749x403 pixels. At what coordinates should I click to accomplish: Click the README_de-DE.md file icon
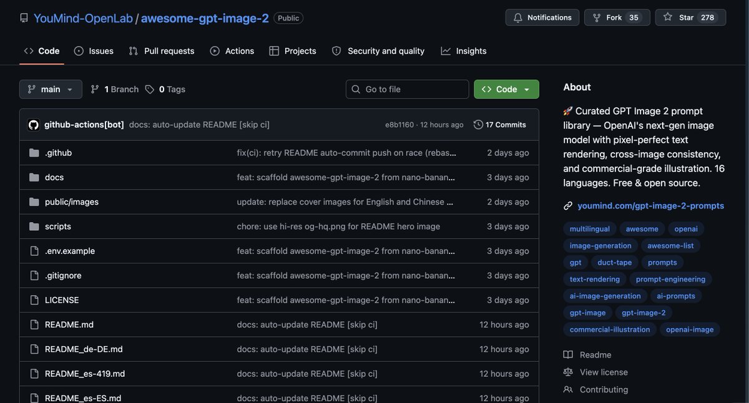[x=34, y=349]
